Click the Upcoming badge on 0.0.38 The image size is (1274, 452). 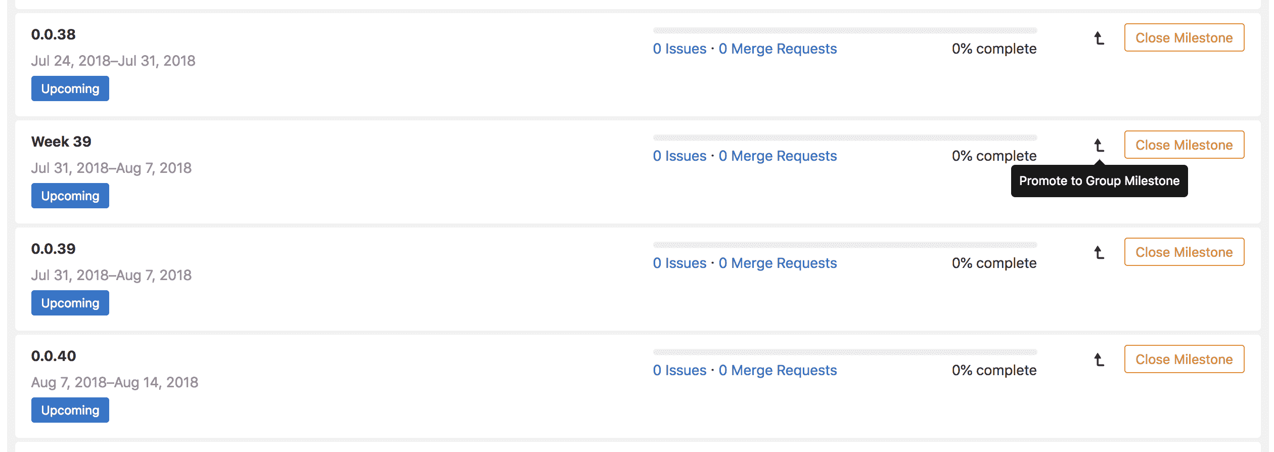click(70, 88)
